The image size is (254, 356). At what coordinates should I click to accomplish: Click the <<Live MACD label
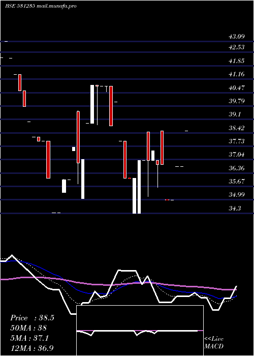click(x=214, y=343)
